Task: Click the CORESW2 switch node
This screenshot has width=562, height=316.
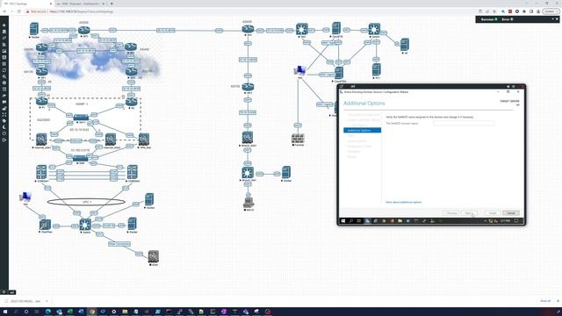Action: point(133,172)
